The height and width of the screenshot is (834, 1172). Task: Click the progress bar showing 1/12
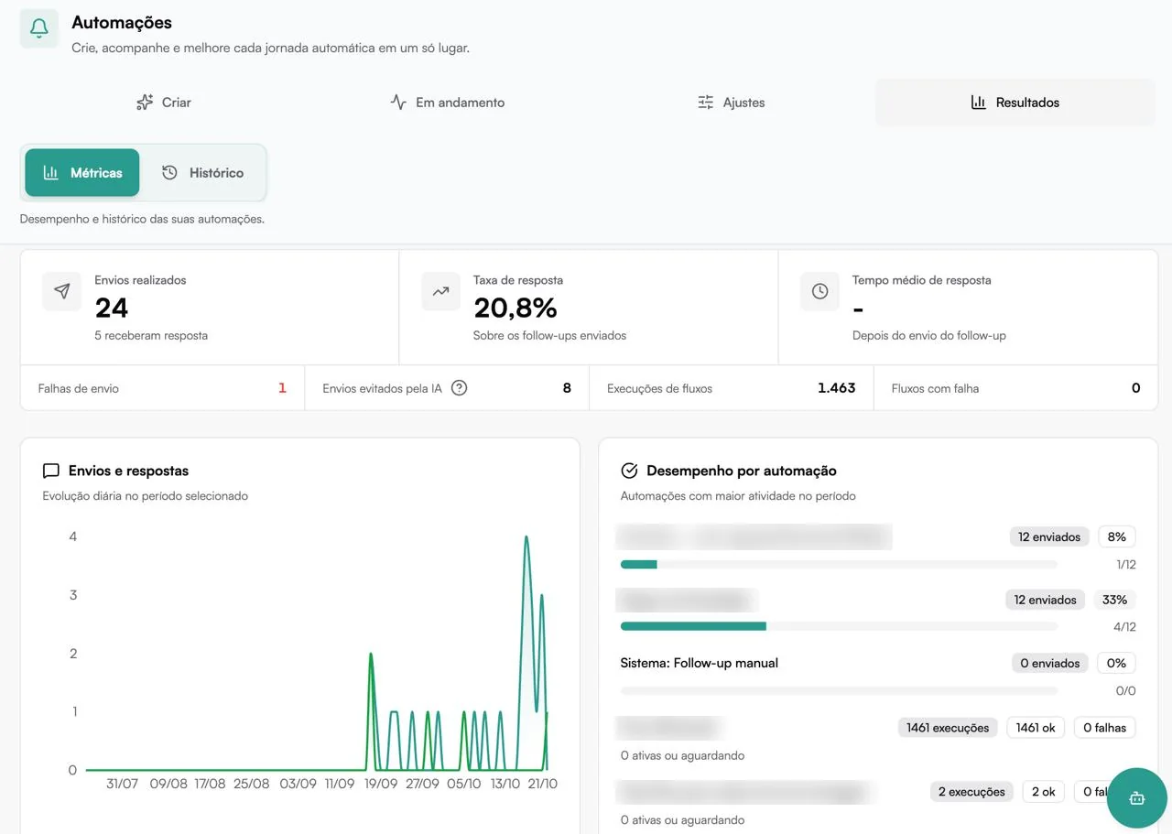pos(839,565)
